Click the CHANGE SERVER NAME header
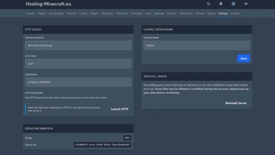 (x=197, y=29)
